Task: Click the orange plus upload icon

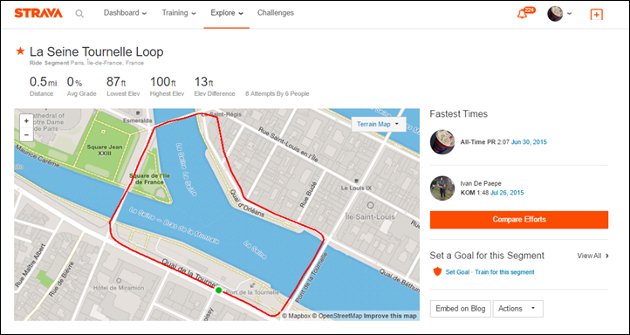Action: [x=596, y=15]
